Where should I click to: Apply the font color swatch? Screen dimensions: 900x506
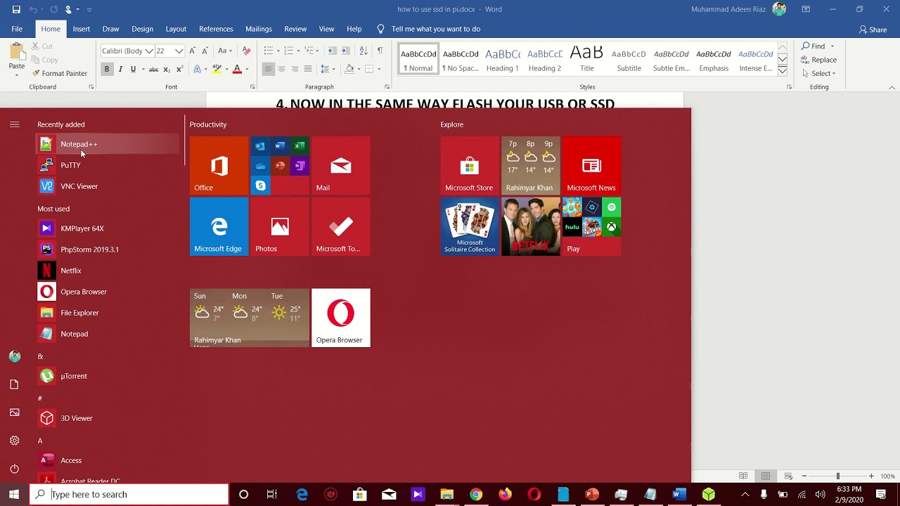coord(237,69)
